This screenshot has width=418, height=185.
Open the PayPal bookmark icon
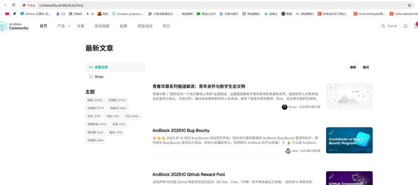[14, 14]
